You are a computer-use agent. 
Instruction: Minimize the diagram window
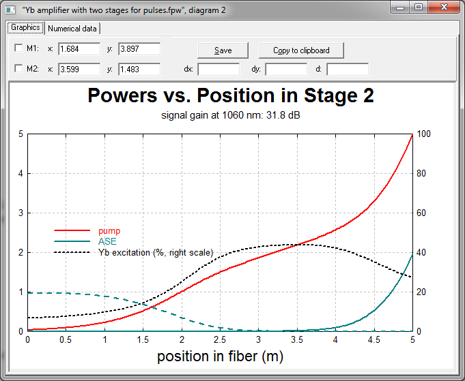(399, 7)
